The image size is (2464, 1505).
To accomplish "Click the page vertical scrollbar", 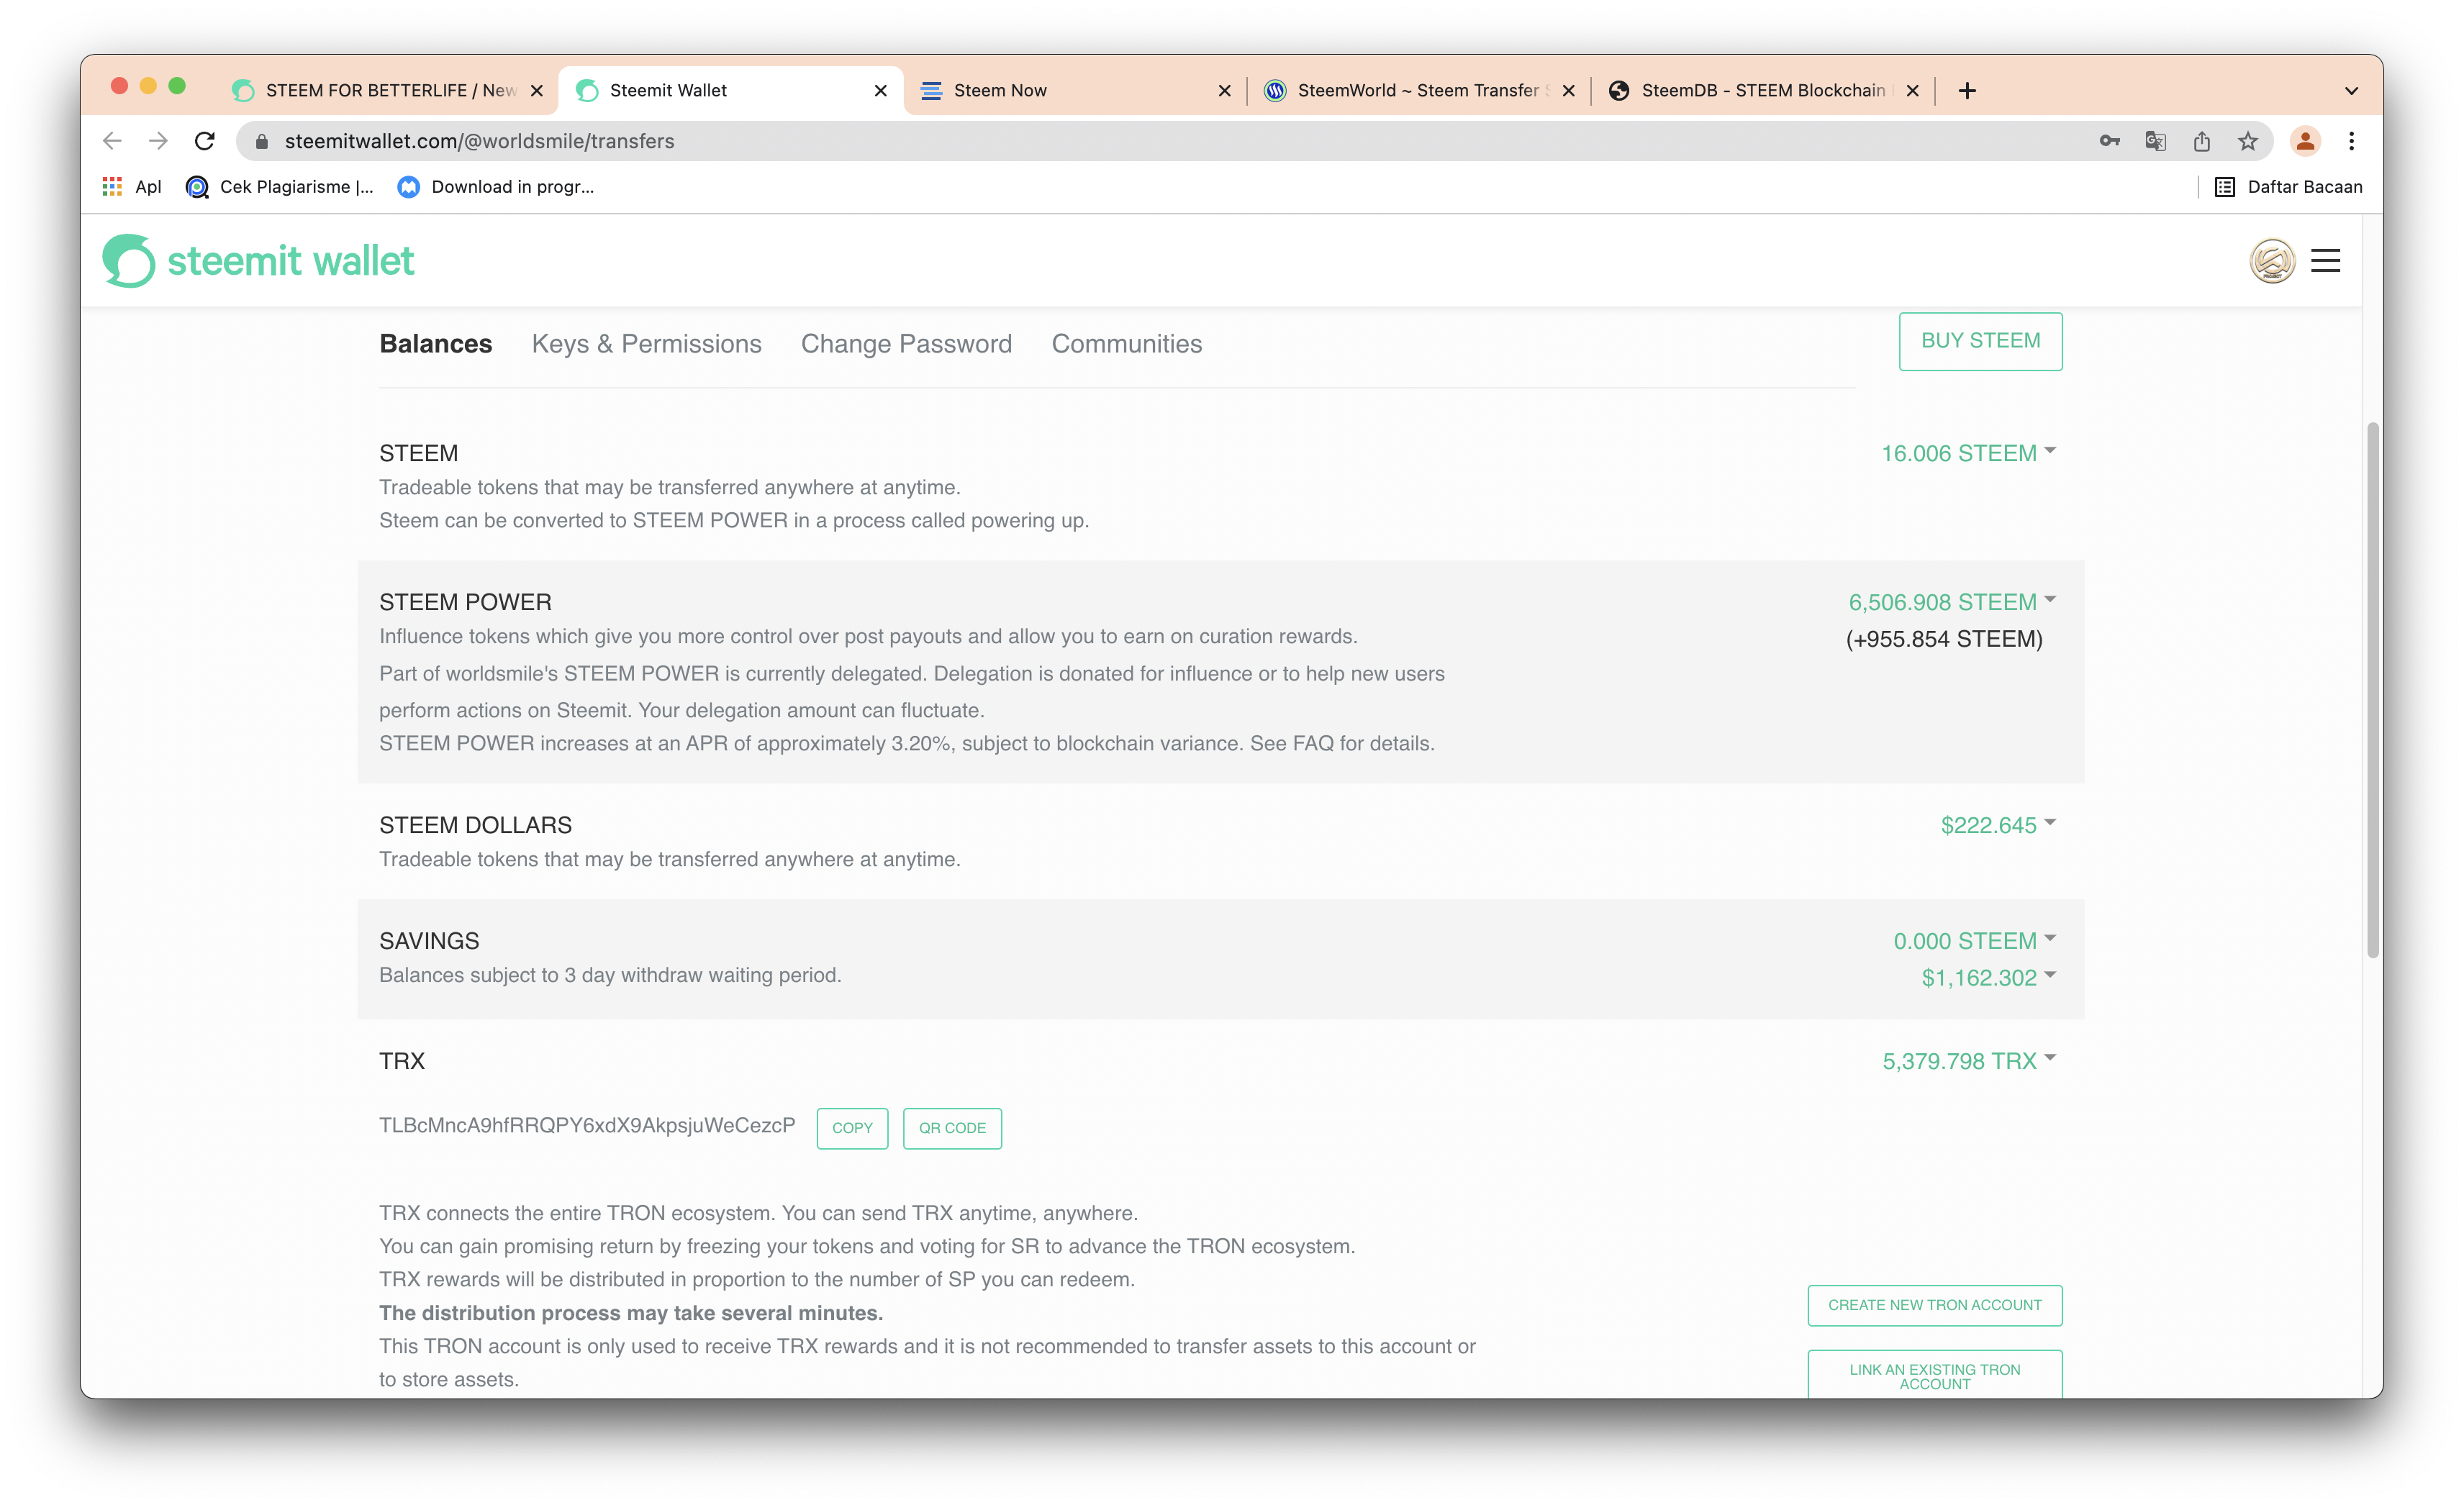I will point(2372,690).
